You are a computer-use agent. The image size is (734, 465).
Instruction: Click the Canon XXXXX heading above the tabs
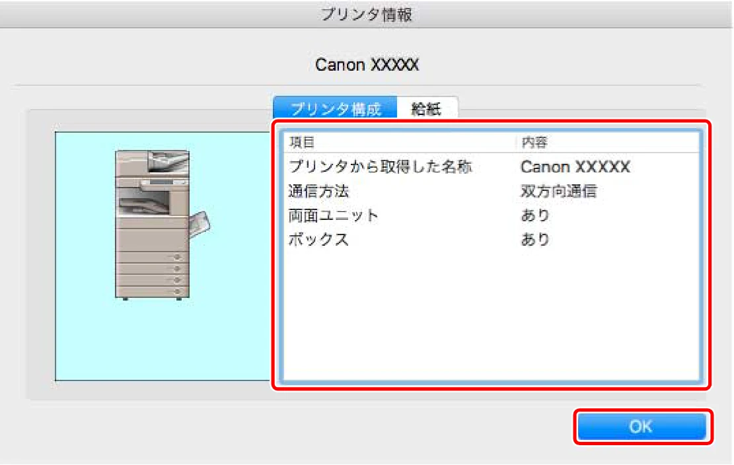(x=367, y=65)
